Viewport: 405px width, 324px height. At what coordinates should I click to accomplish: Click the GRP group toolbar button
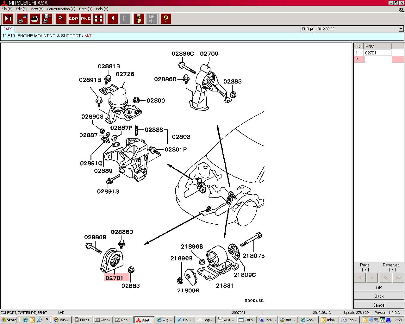73,19
